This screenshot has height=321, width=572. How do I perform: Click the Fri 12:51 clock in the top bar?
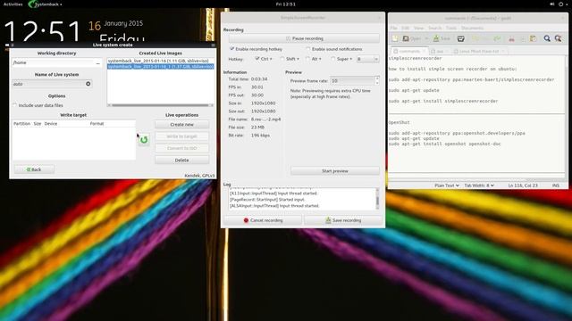click(286, 4)
